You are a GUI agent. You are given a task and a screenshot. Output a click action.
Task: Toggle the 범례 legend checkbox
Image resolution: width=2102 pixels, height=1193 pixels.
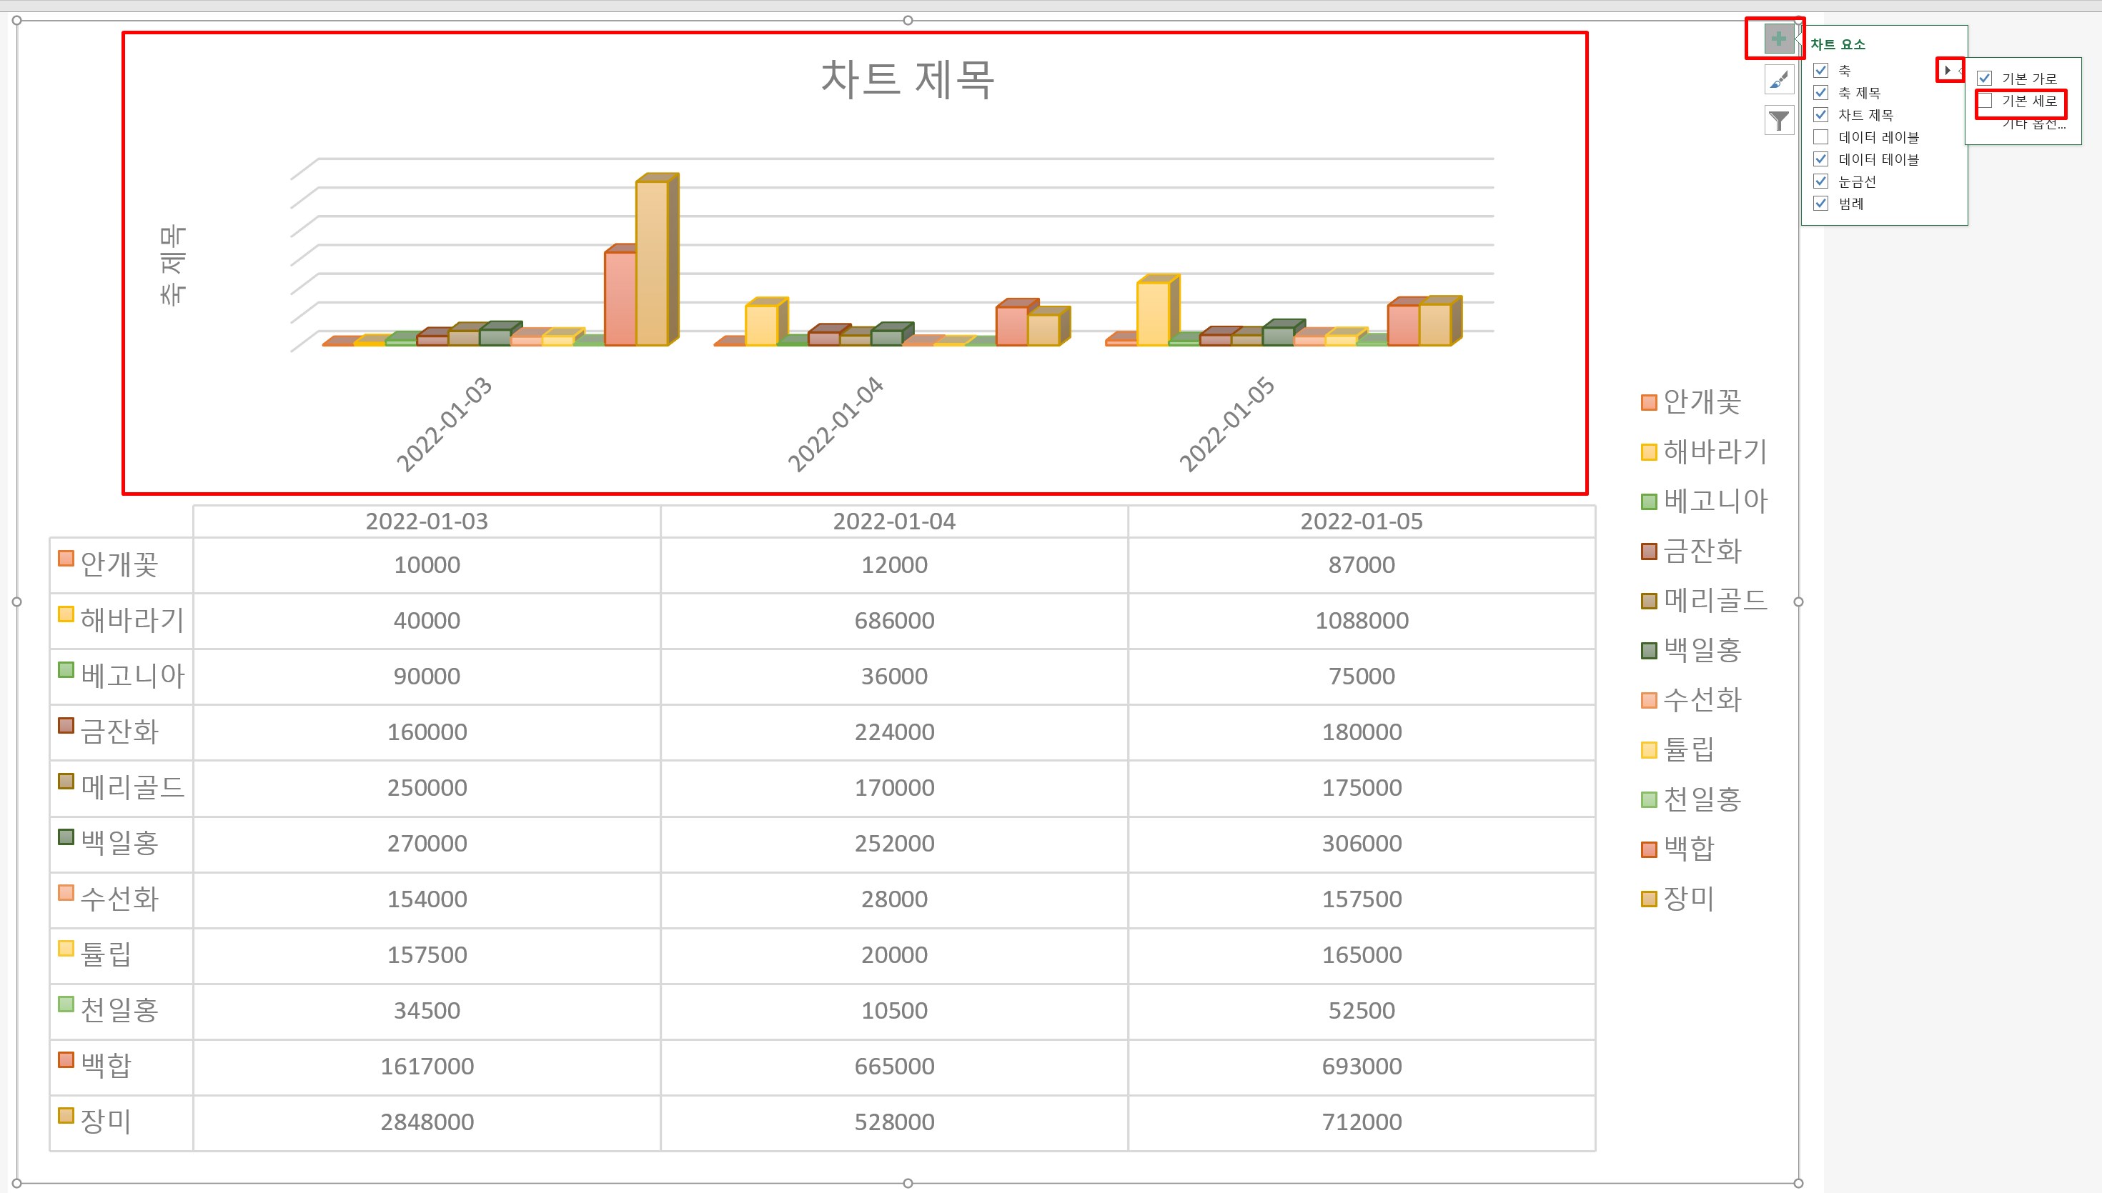(1821, 203)
